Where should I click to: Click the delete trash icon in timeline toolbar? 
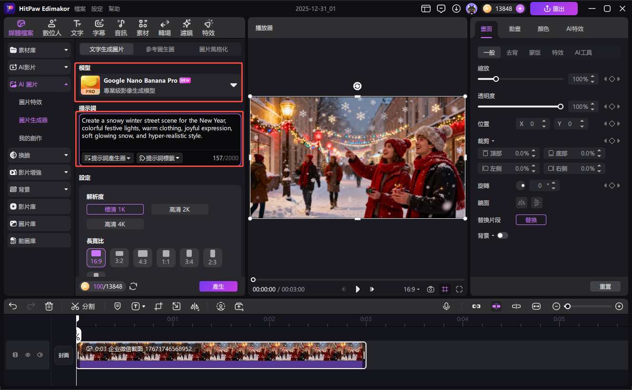pos(49,306)
